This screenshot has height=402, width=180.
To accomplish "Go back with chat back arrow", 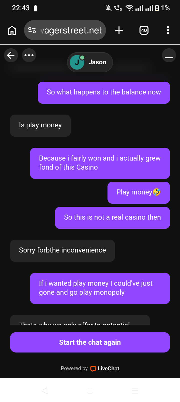I will pos(11,55).
